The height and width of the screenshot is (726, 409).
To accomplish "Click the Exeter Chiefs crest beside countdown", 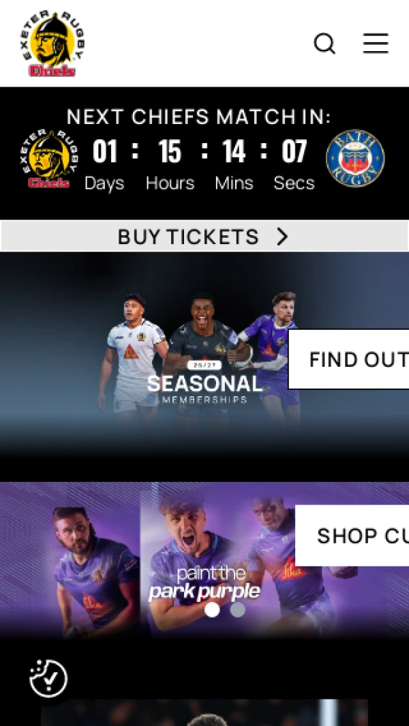I will tap(49, 159).
